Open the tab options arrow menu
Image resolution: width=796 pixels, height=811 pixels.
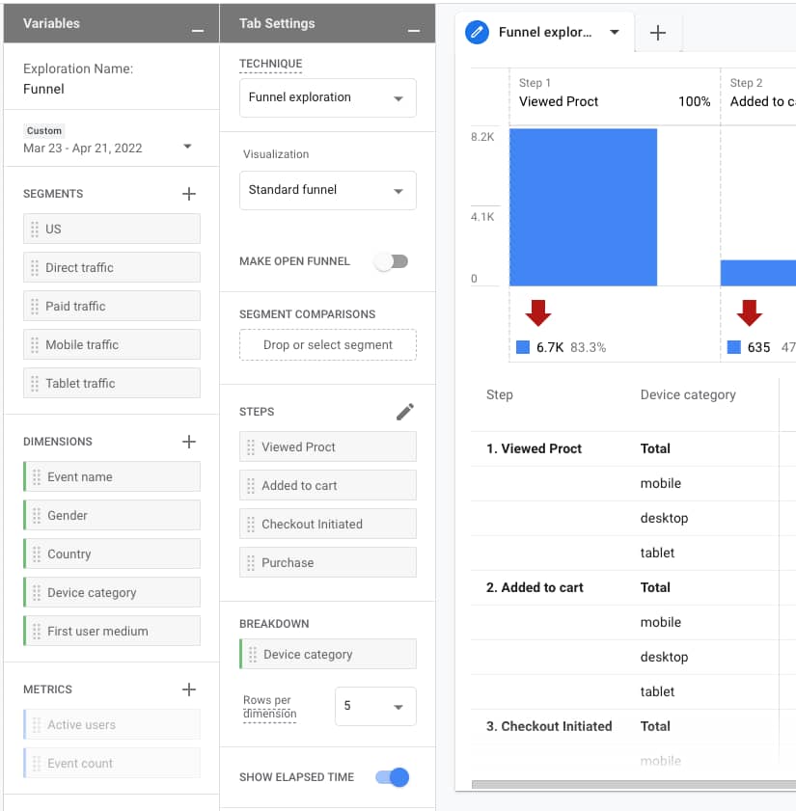[615, 33]
